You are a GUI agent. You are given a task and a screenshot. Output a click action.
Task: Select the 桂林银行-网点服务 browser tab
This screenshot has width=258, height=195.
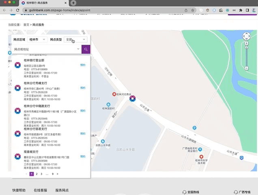pos(43,3)
